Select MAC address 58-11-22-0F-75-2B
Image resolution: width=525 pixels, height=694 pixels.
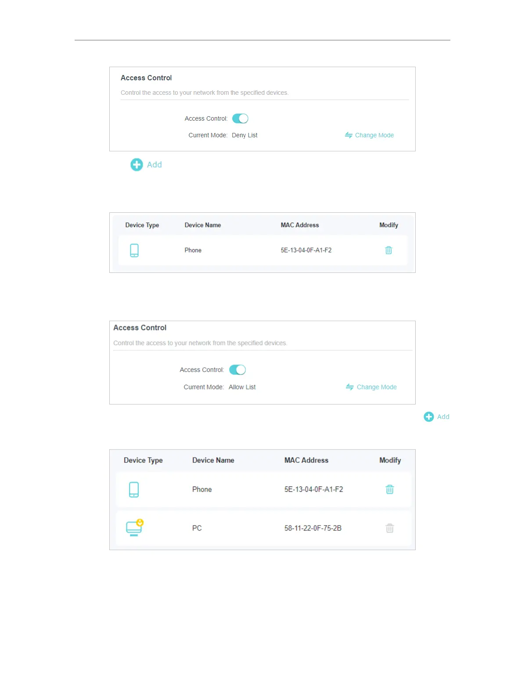(313, 528)
